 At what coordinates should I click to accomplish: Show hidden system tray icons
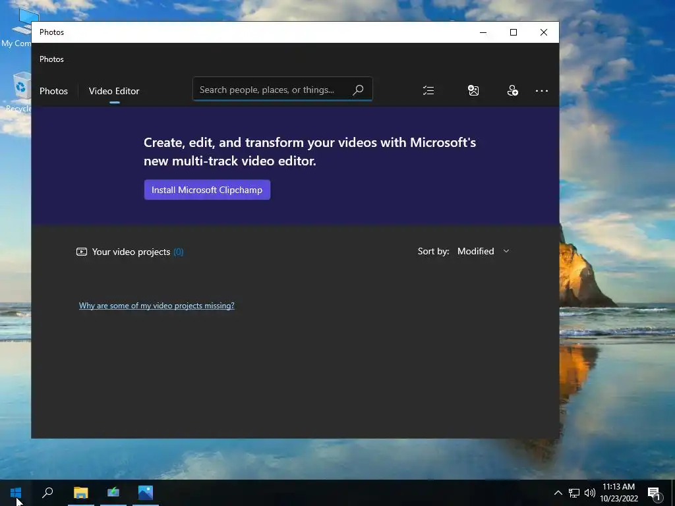point(558,493)
